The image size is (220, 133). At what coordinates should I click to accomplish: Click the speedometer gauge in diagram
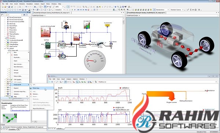95,61
